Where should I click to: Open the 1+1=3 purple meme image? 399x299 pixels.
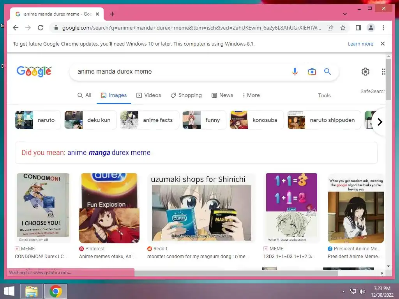pos(291,208)
